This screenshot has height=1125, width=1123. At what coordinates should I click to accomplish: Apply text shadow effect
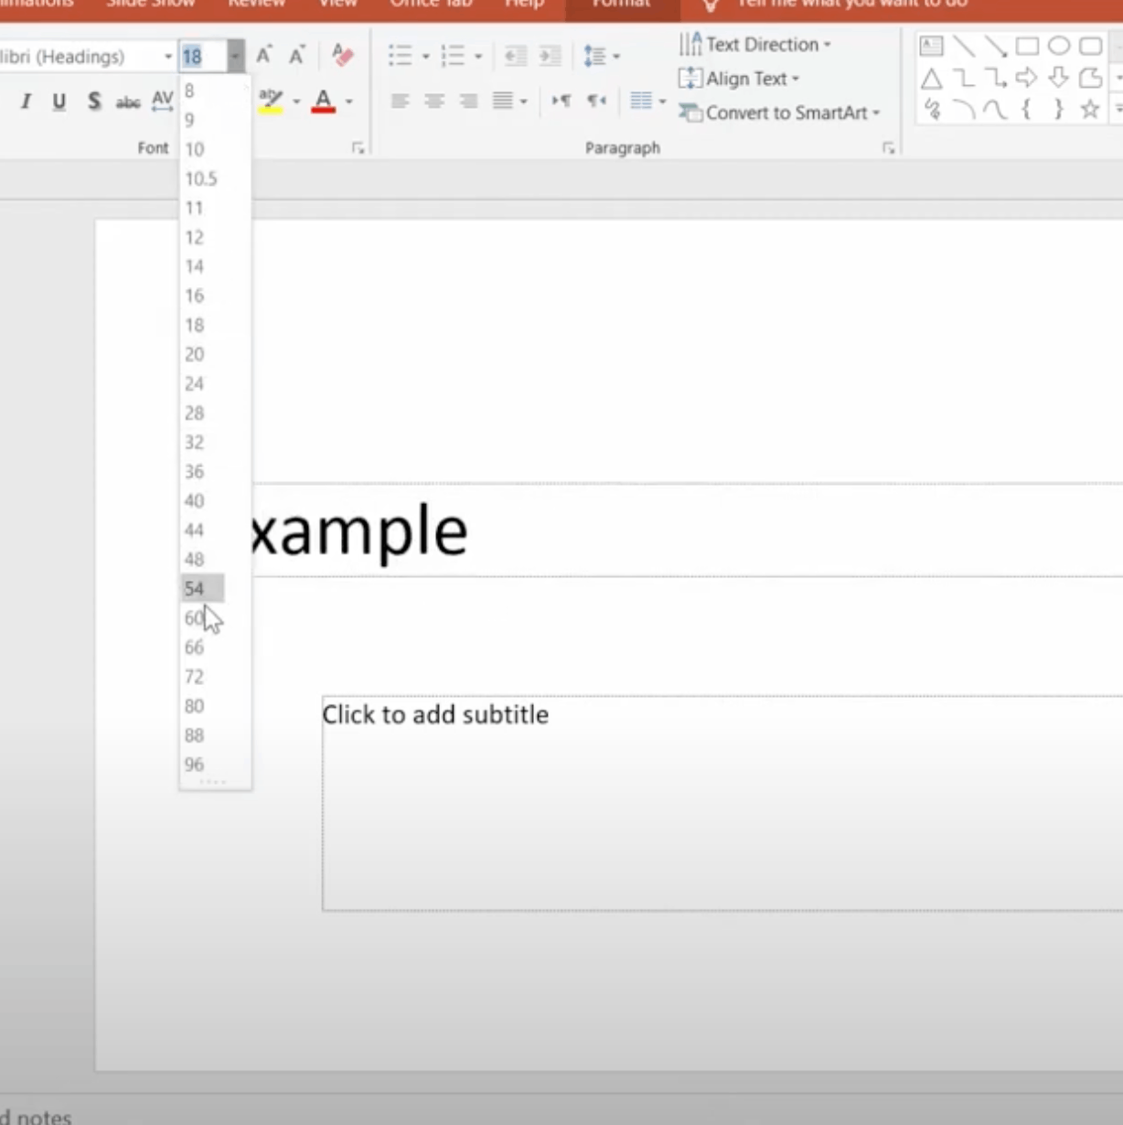tap(94, 102)
